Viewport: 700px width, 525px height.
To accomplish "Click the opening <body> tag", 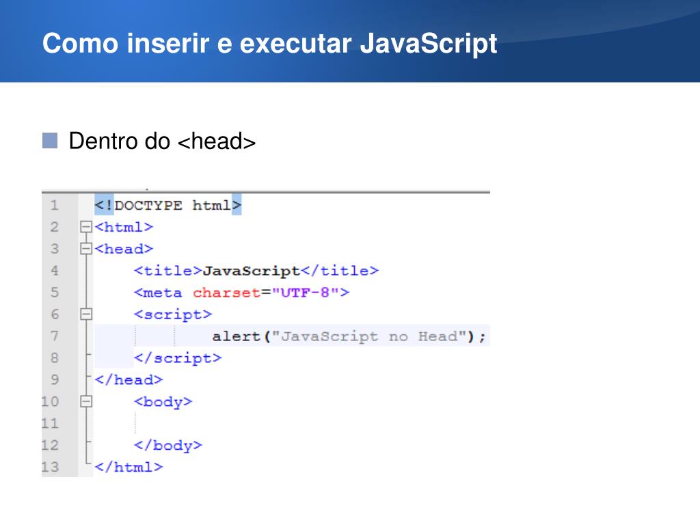I will pos(163,402).
